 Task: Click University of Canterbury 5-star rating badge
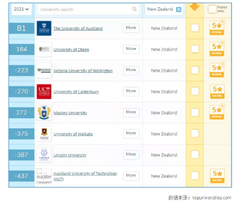pos(217,91)
